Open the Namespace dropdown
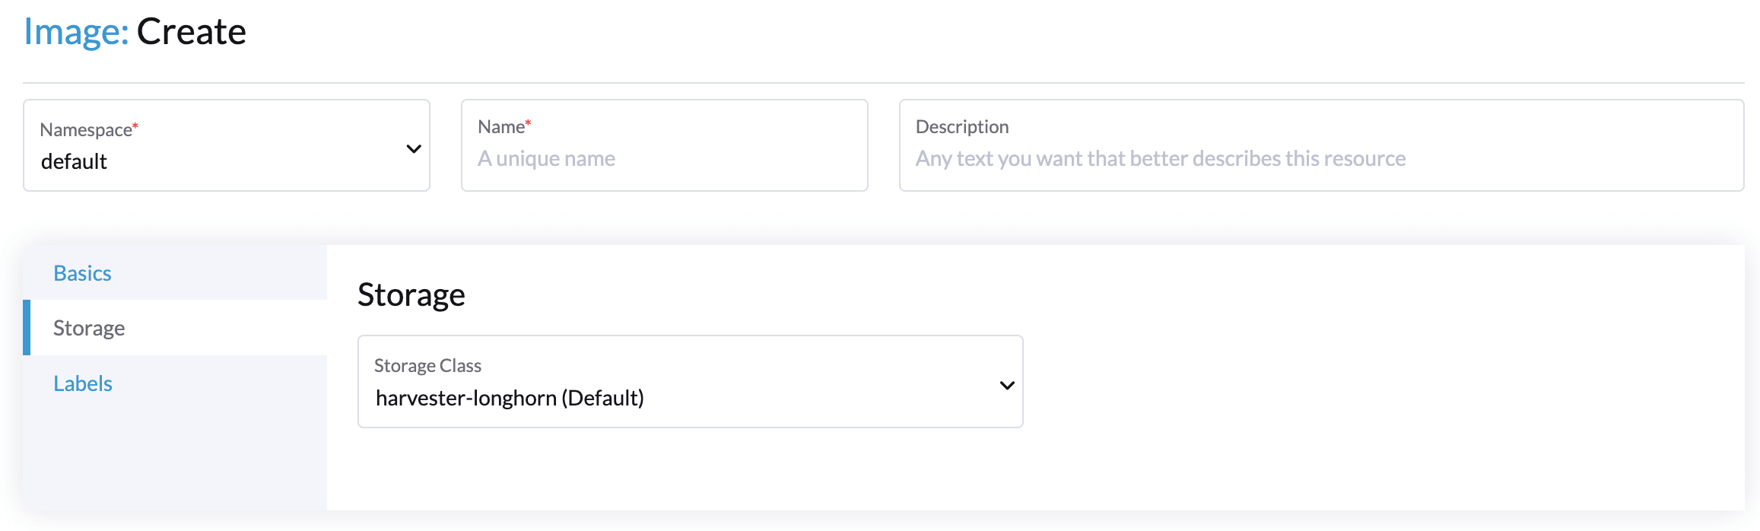Image resolution: width=1760 pixels, height=531 pixels. [x=226, y=145]
